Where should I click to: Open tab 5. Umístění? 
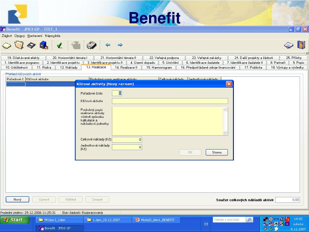(x=170, y=63)
